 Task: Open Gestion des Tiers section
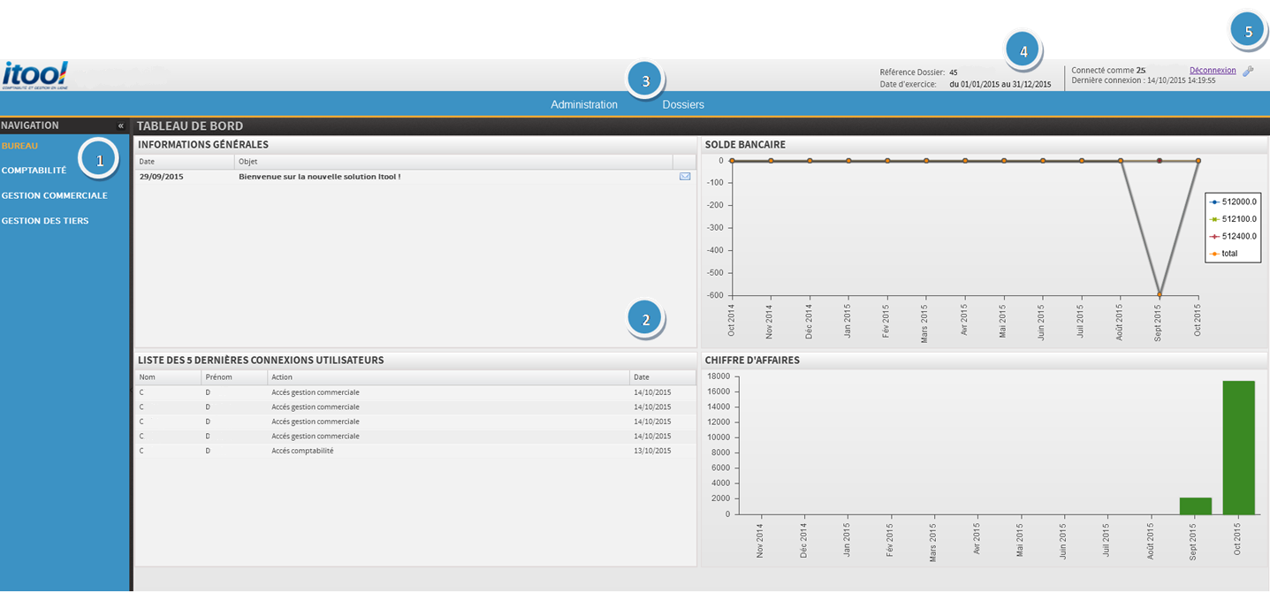click(x=45, y=221)
